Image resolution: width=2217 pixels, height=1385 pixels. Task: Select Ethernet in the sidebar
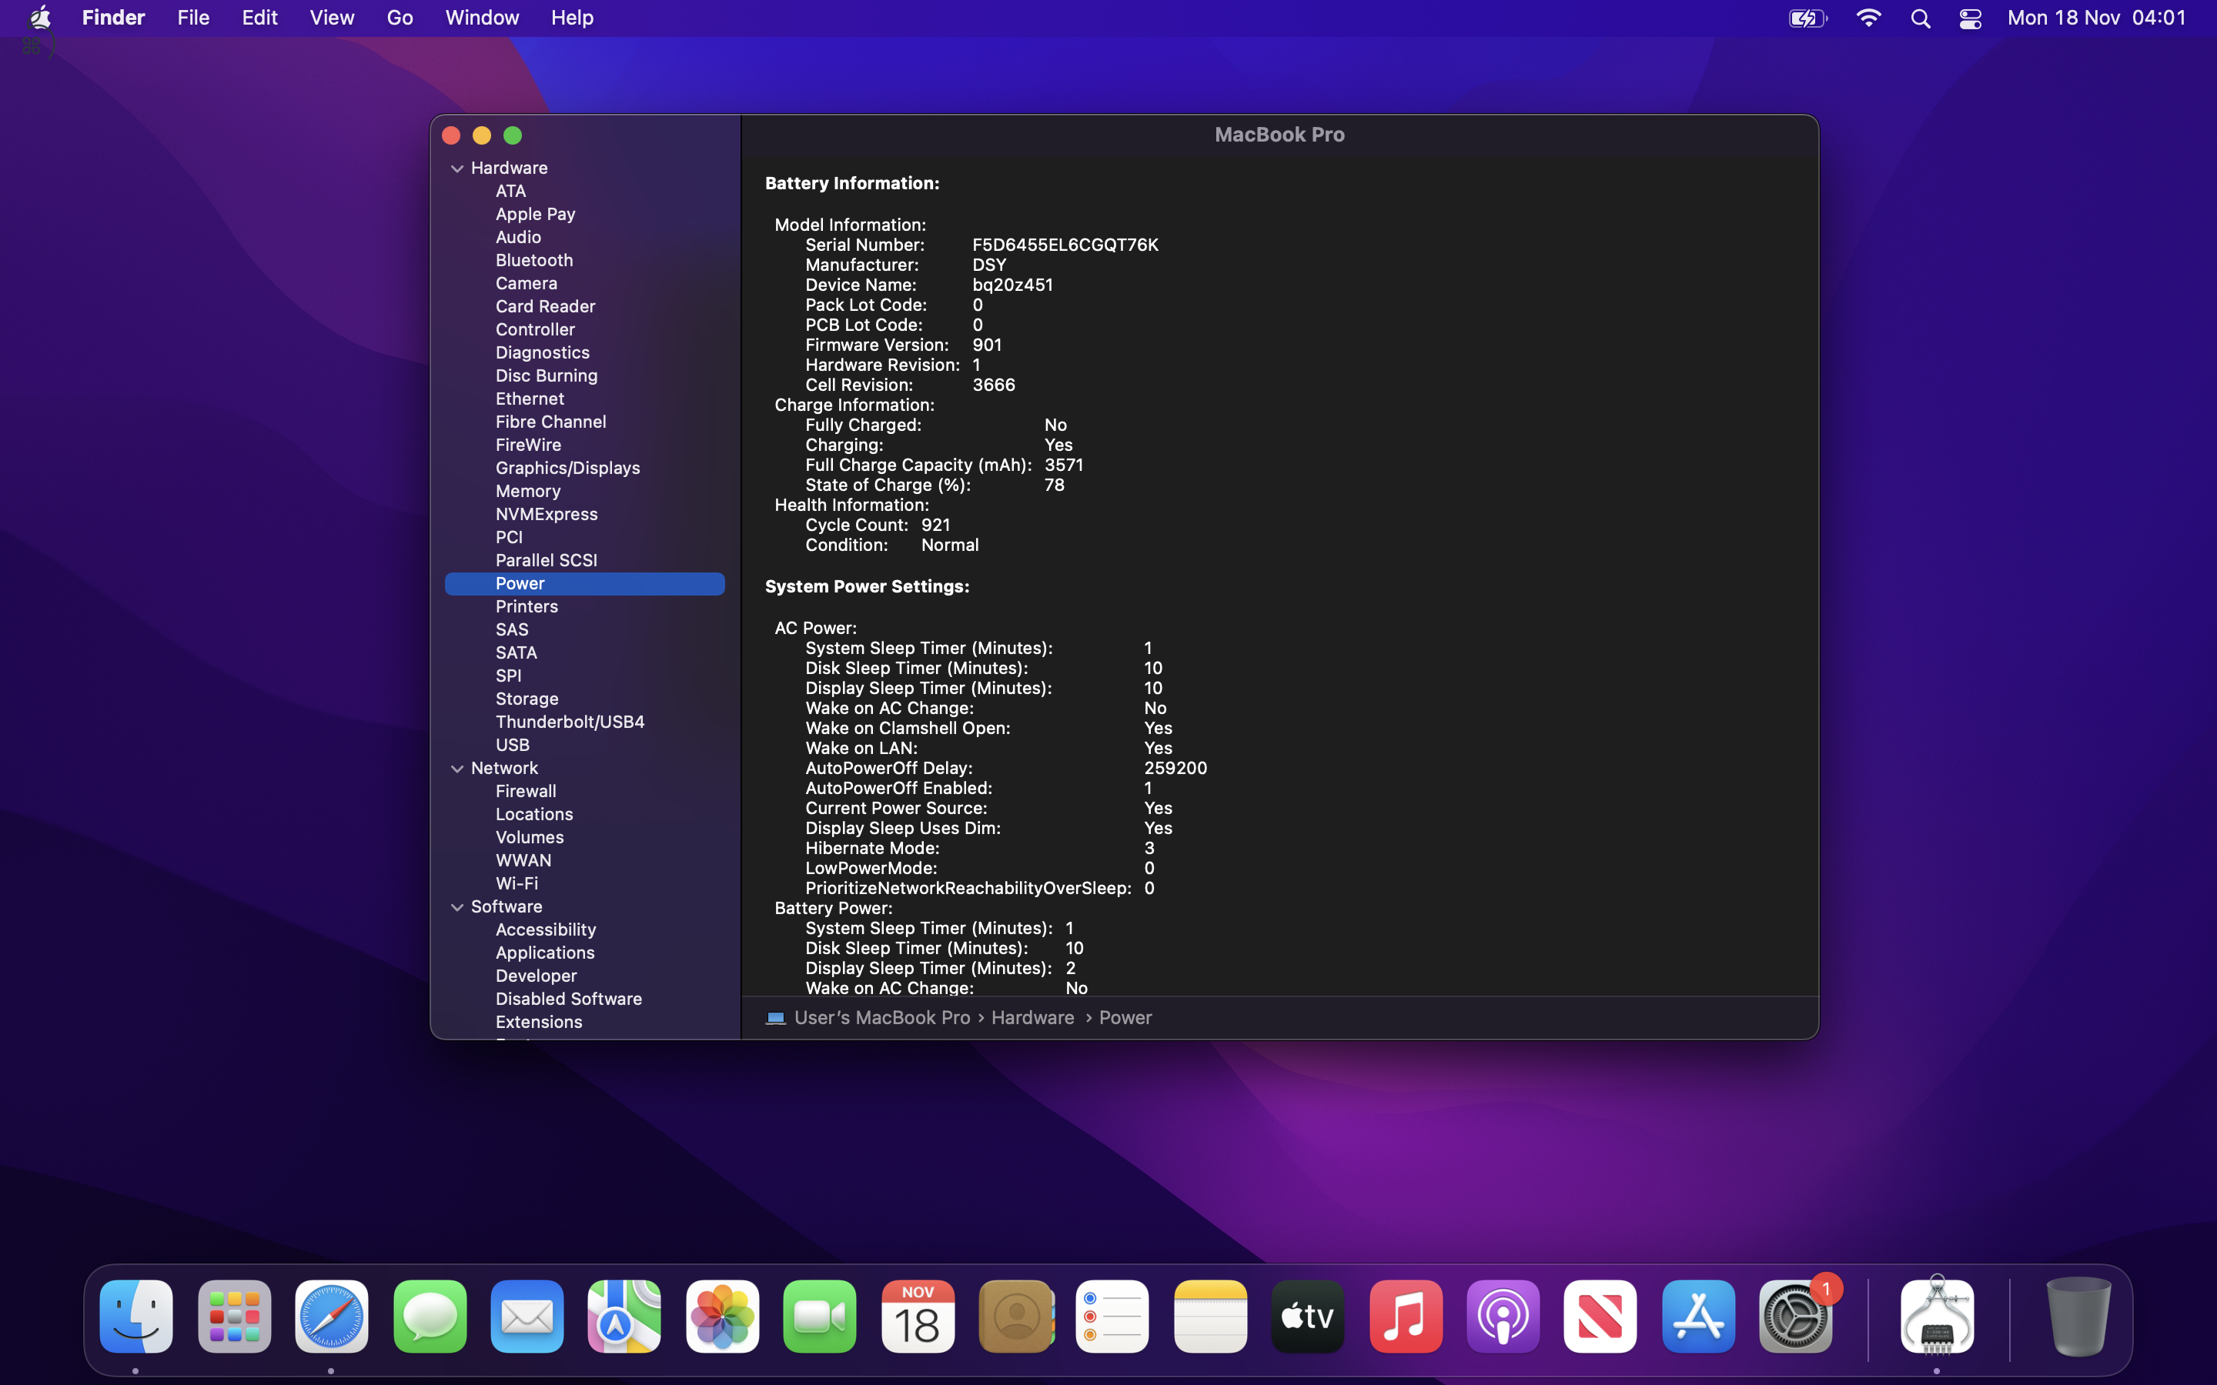coord(530,399)
